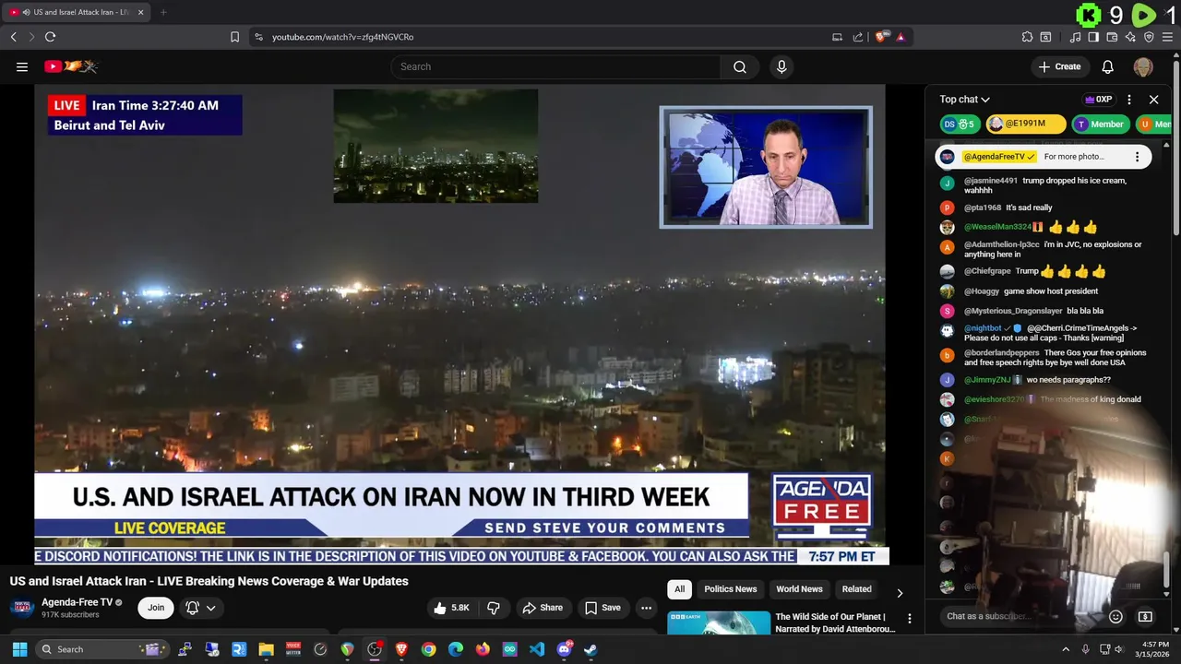This screenshot has height=664, width=1181.
Task: Reload the page in the browser
Action: [x=50, y=37]
